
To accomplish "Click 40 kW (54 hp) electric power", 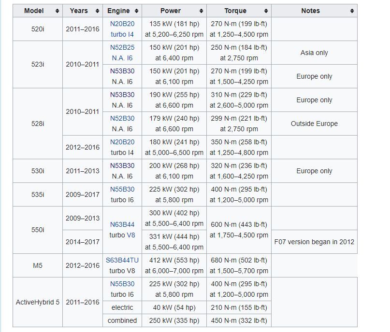I will pyautogui.click(x=174, y=307).
